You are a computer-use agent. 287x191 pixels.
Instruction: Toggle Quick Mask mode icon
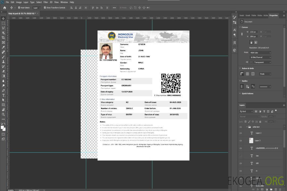pos(3,134)
